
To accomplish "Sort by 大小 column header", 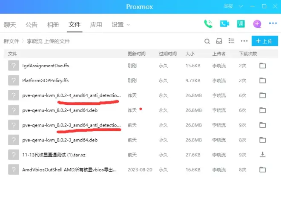I will 190,54.
